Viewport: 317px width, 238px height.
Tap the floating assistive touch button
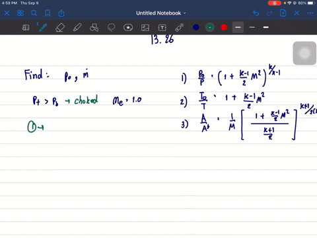click(x=304, y=54)
